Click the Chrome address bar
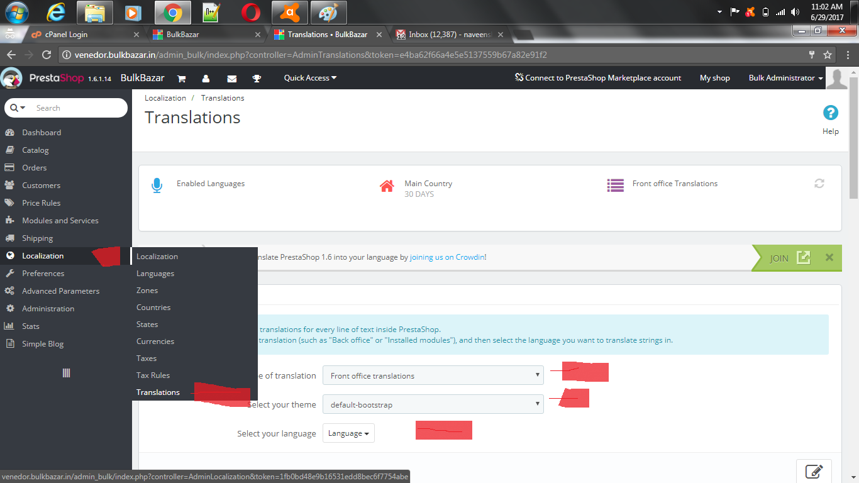 click(434, 55)
